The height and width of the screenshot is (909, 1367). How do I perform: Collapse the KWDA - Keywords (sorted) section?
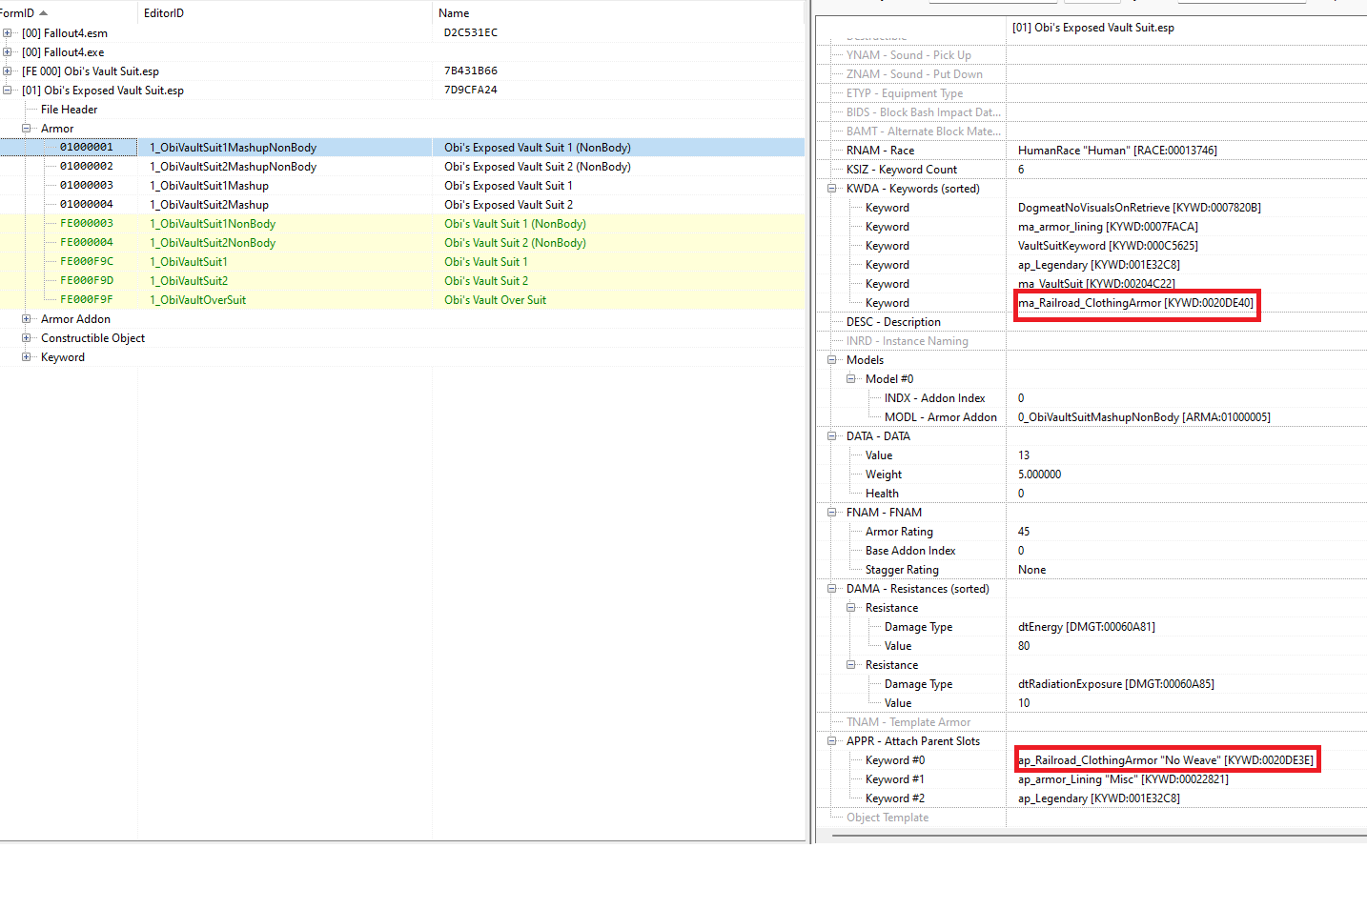pyautogui.click(x=832, y=189)
